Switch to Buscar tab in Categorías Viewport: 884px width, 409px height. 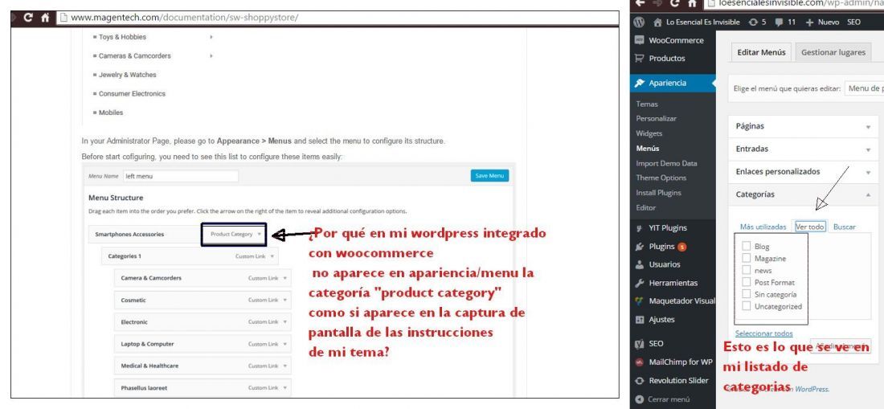(844, 227)
